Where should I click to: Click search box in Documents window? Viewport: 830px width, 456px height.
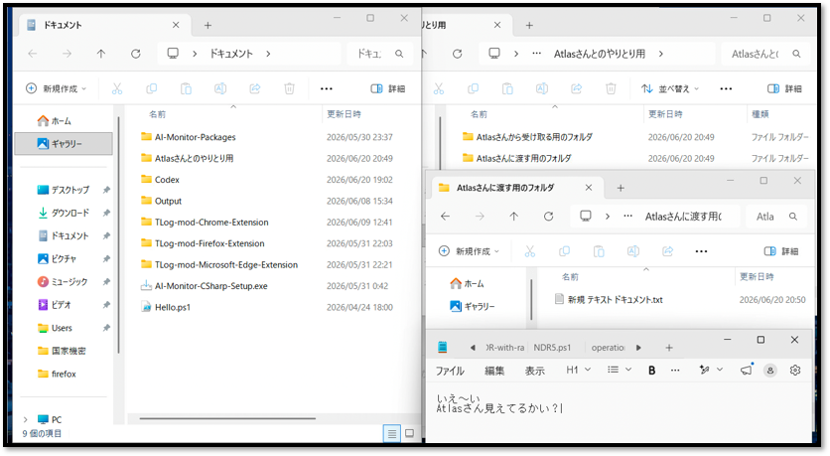[379, 54]
